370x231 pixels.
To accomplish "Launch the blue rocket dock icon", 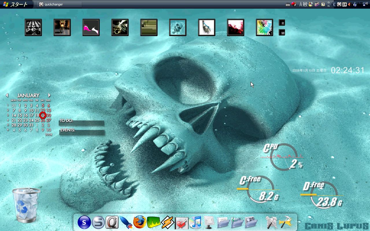I will [x=126, y=222].
